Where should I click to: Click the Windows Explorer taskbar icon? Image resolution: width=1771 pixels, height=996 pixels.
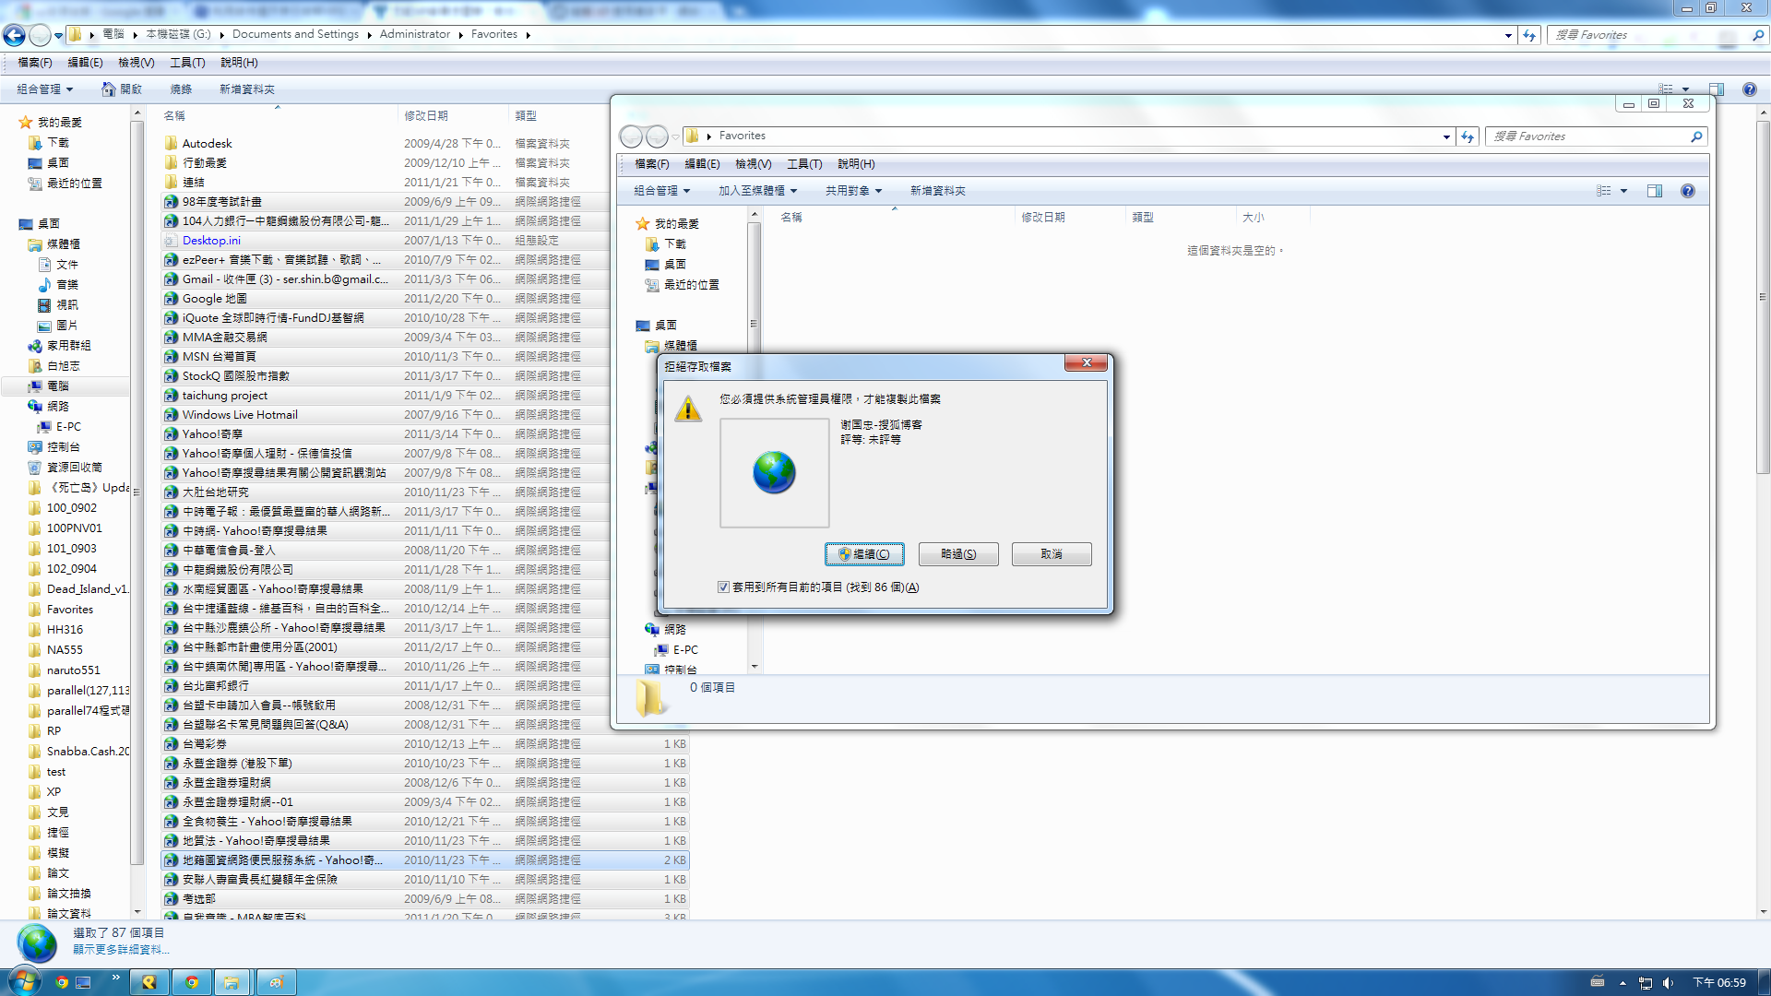[232, 982]
